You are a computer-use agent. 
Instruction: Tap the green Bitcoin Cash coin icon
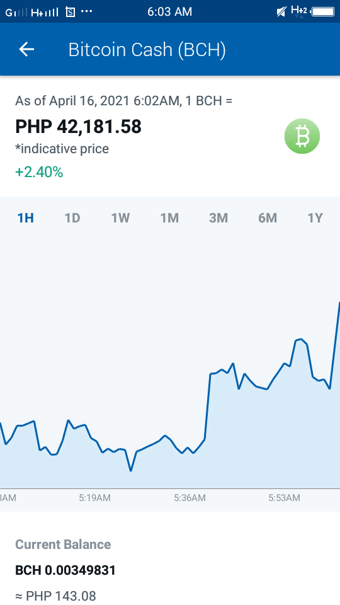(x=302, y=136)
